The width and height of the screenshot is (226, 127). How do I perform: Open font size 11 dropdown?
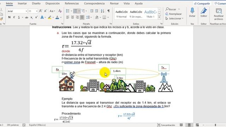(x=37, y=11)
